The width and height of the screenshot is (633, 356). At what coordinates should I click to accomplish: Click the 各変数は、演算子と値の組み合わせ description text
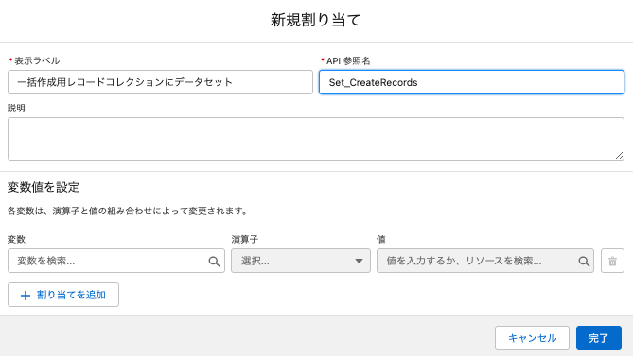(128, 211)
